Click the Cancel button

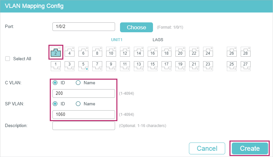[x=207, y=148]
